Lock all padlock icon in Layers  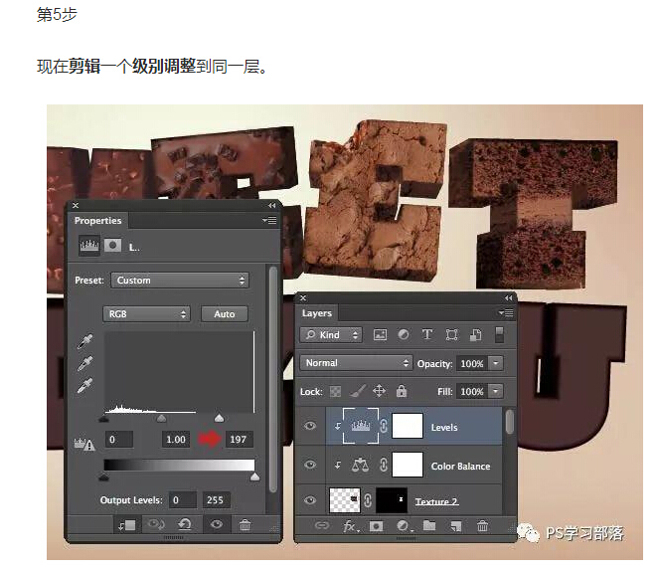(402, 391)
